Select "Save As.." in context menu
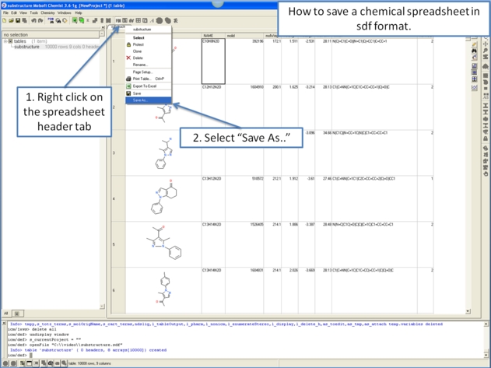This screenshot has height=368, width=491. pos(140,100)
